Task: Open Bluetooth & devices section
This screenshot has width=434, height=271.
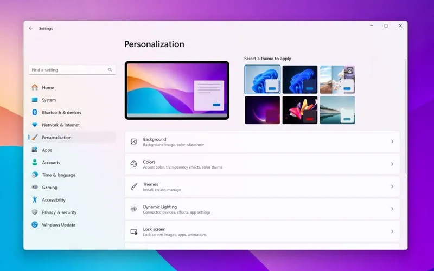Action: pyautogui.click(x=72, y=112)
